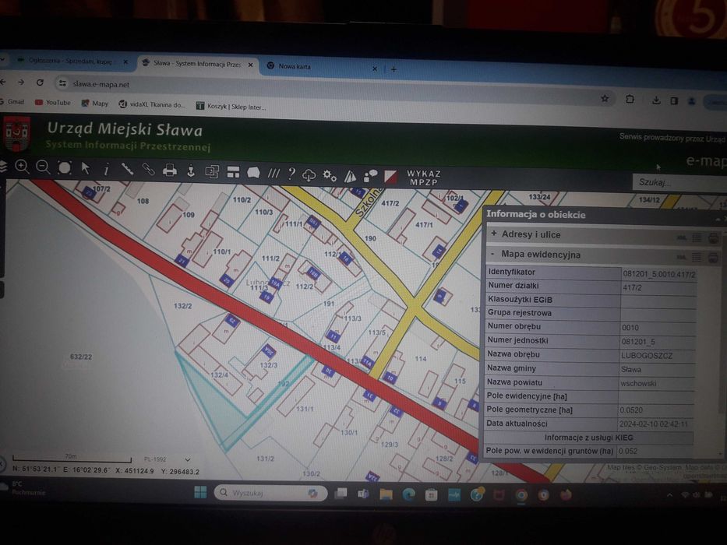Open the layout template tool
This screenshot has height=545, width=727.
pos(233,172)
